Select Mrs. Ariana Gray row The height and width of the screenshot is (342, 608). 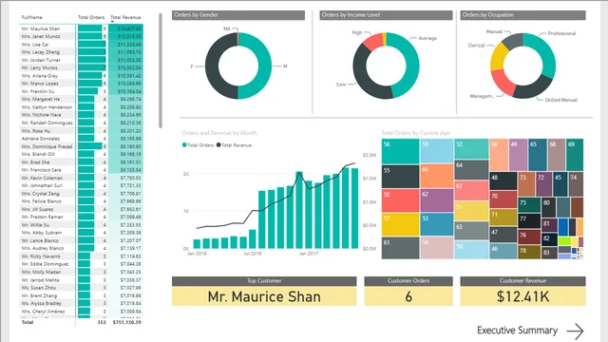tap(82, 76)
